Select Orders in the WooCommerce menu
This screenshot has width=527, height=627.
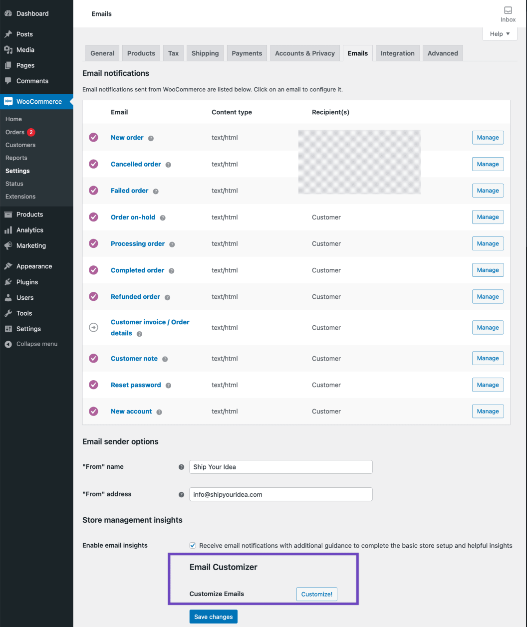15,132
